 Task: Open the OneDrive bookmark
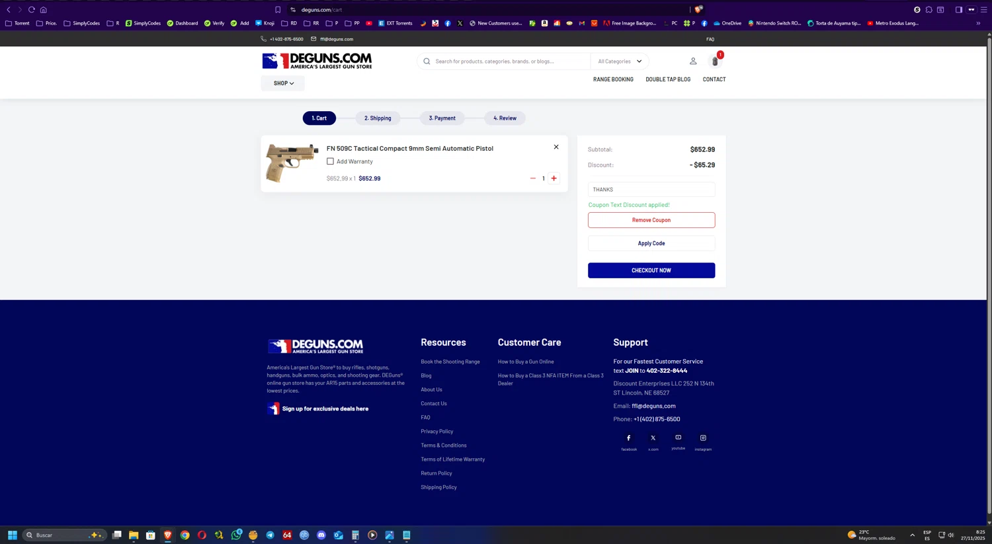coord(727,23)
